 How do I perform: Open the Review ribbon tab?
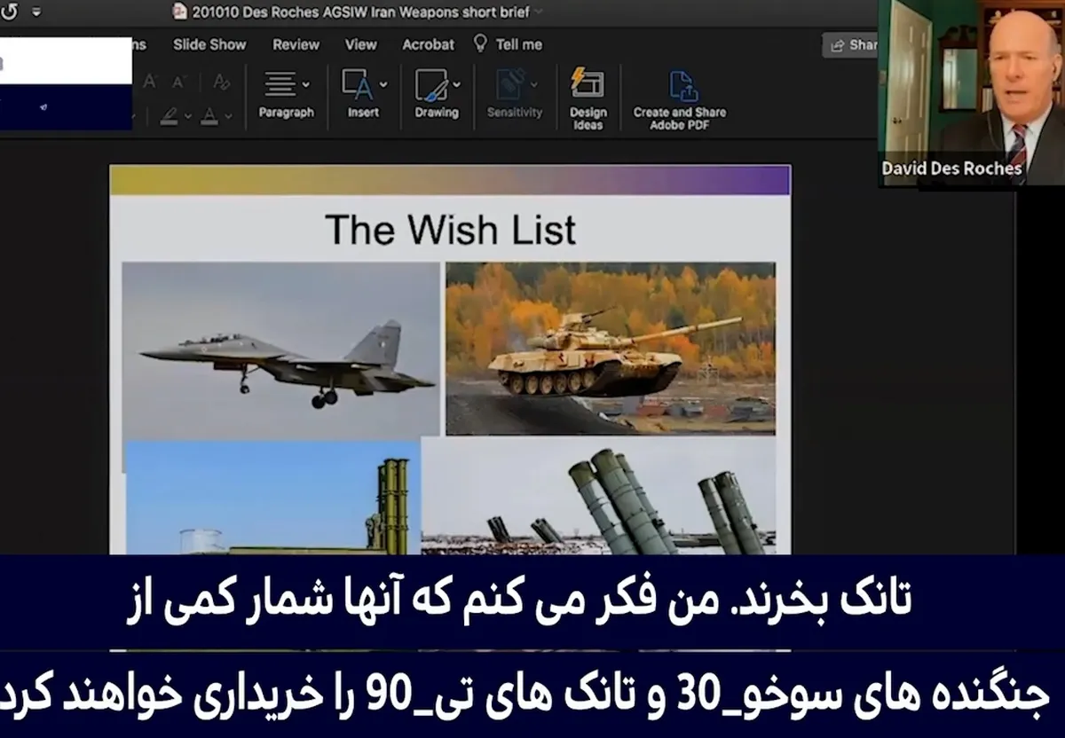coord(296,44)
